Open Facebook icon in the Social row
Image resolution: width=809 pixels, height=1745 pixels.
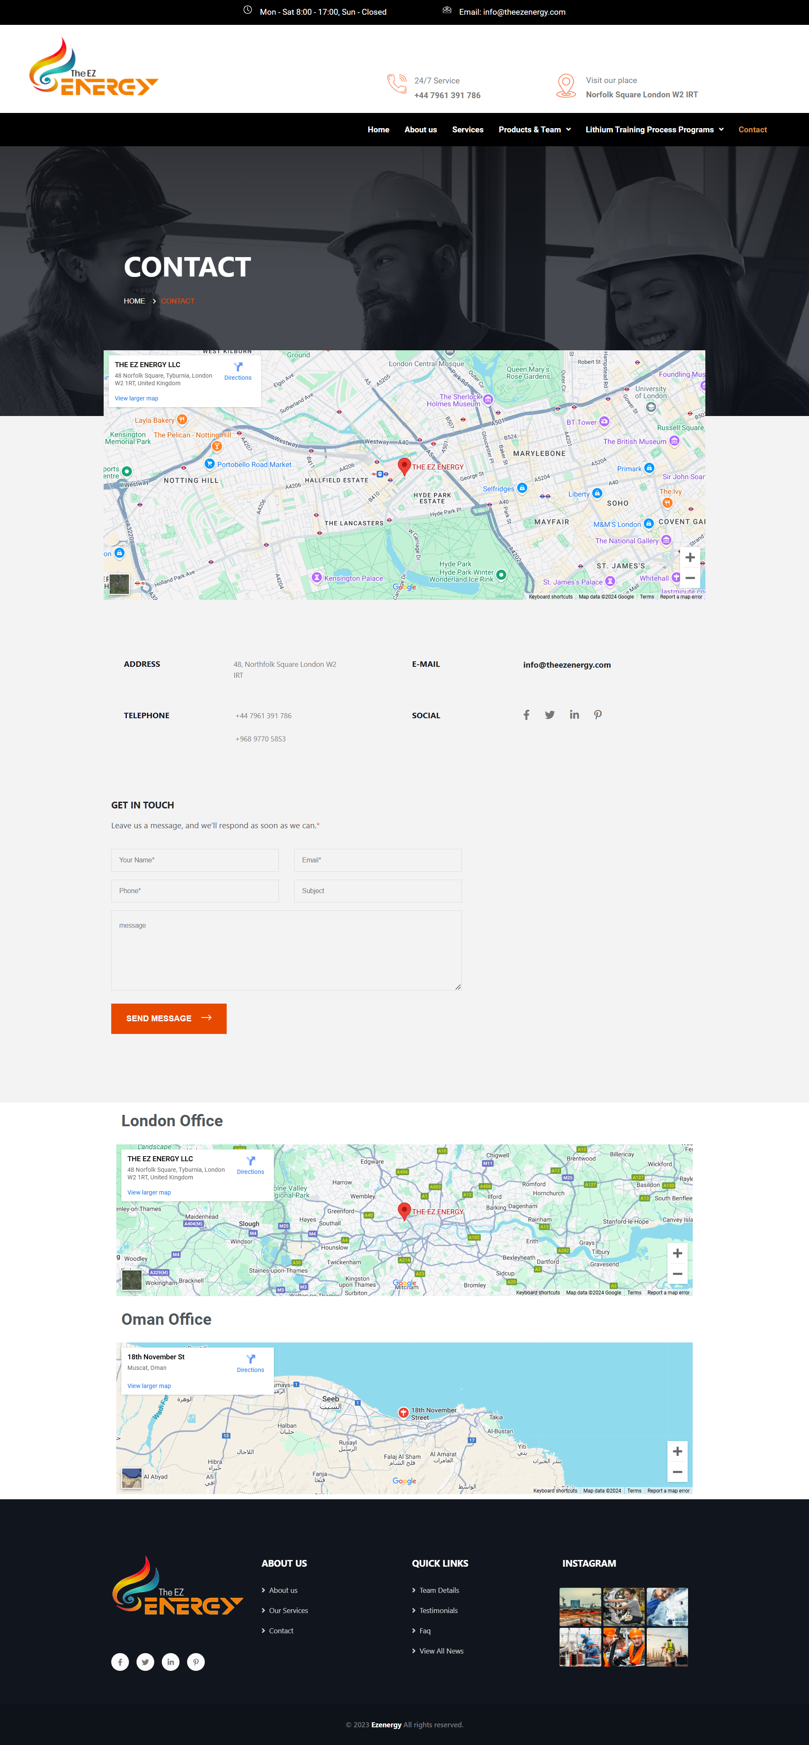526,715
